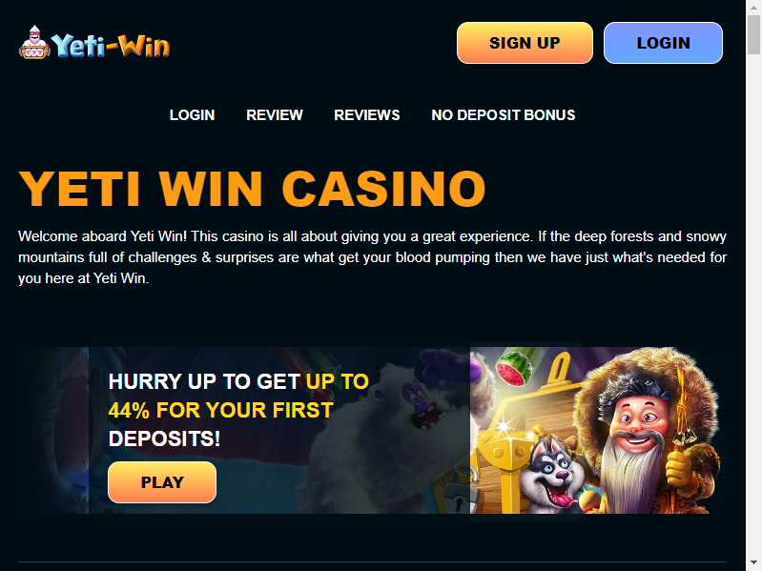Select the No Deposit Bonus menu item
This screenshot has width=762, height=571.
[x=504, y=115]
